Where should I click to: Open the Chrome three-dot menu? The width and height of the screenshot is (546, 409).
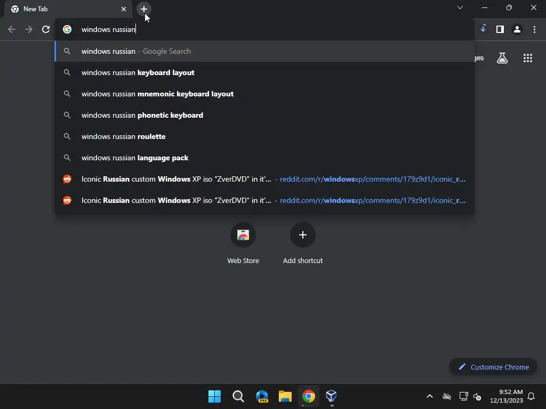[534, 29]
